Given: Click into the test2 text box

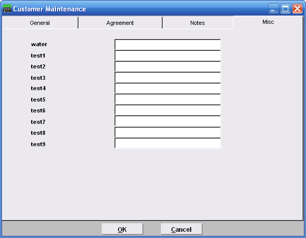Looking at the screenshot, I should (168, 66).
